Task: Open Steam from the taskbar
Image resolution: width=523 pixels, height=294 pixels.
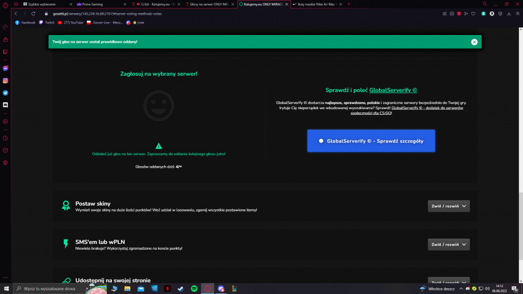Action: (181, 289)
